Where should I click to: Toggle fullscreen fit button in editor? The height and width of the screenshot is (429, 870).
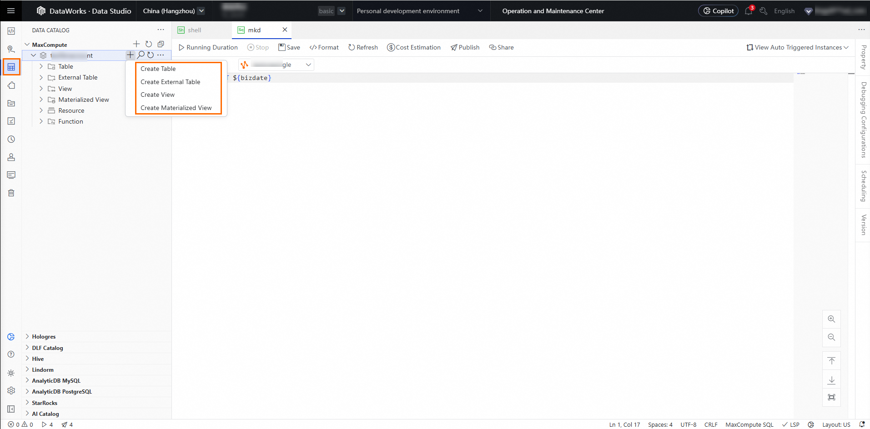pyautogui.click(x=831, y=397)
